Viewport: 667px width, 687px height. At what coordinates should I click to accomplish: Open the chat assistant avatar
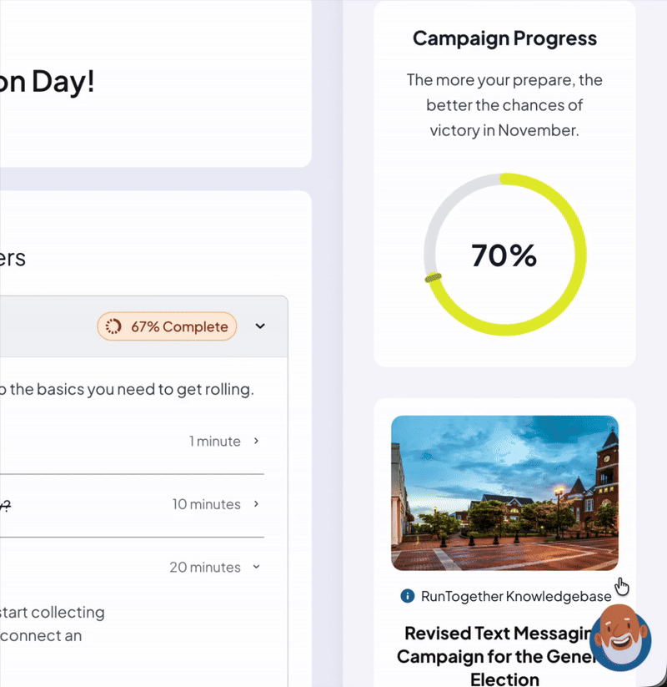click(620, 639)
